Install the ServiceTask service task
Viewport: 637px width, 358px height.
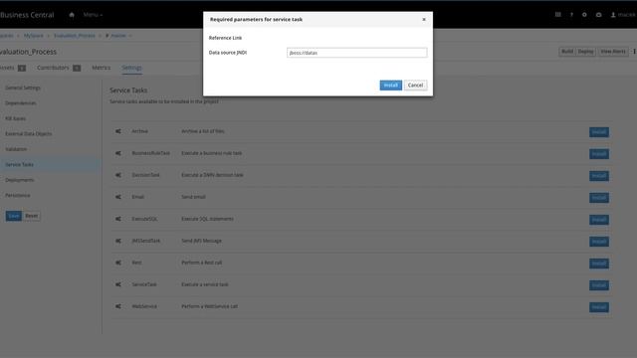click(x=599, y=285)
